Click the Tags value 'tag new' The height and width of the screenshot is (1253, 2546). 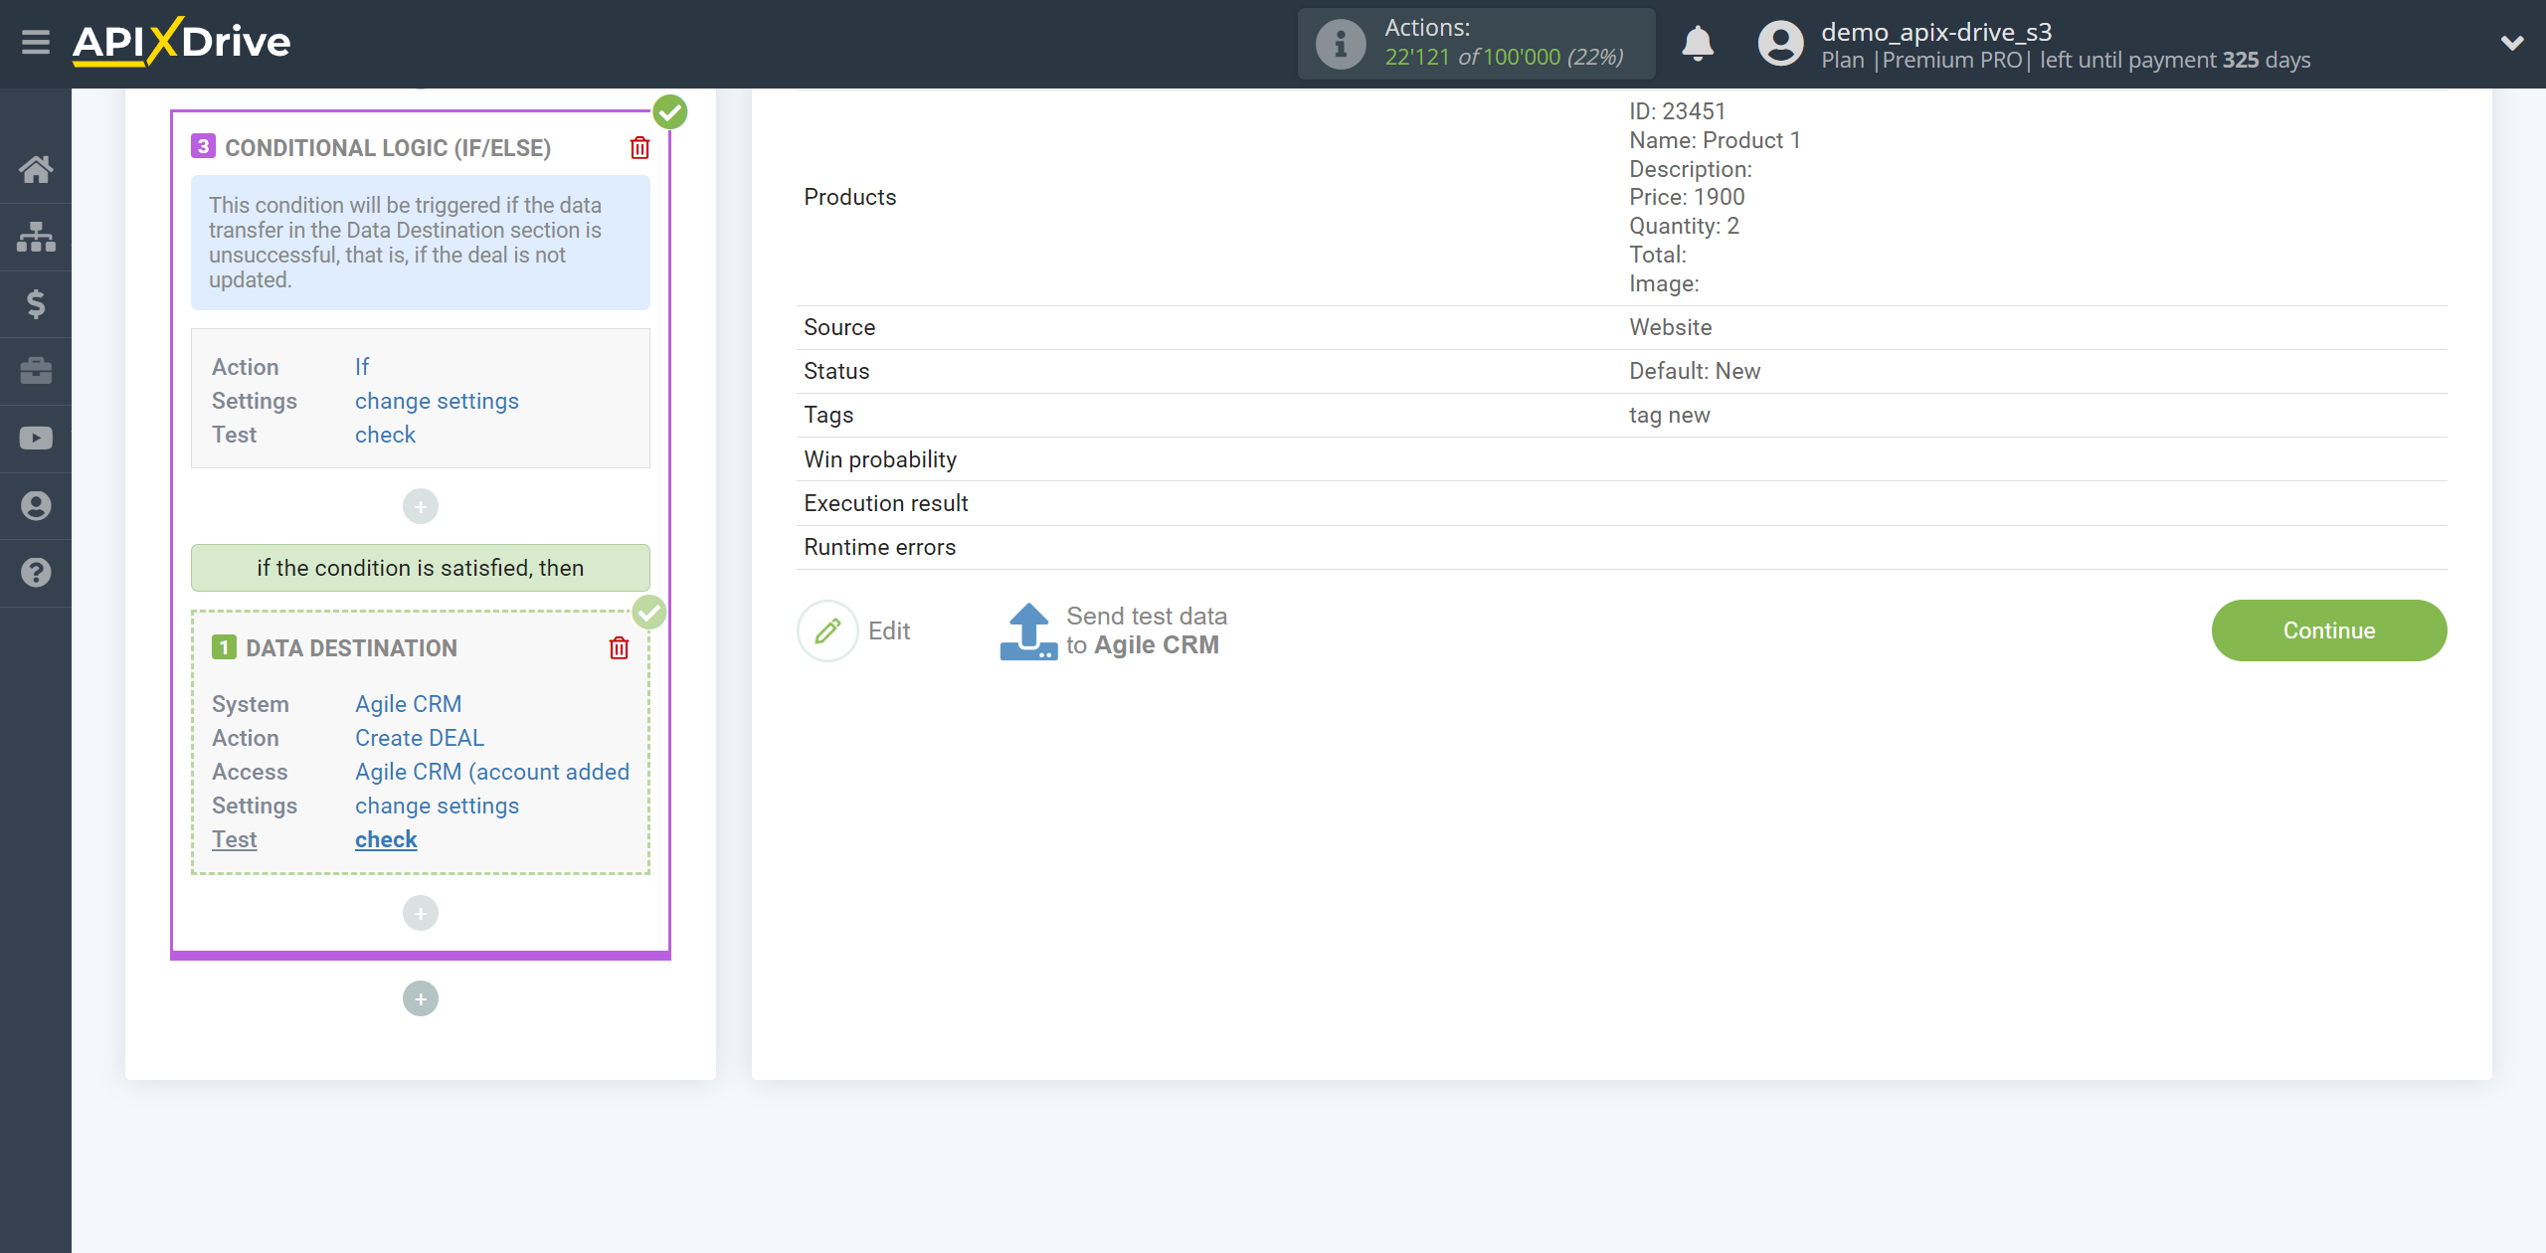click(1670, 415)
